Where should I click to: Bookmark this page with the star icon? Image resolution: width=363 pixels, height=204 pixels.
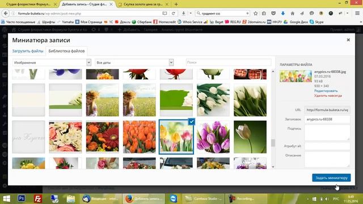(x=256, y=14)
